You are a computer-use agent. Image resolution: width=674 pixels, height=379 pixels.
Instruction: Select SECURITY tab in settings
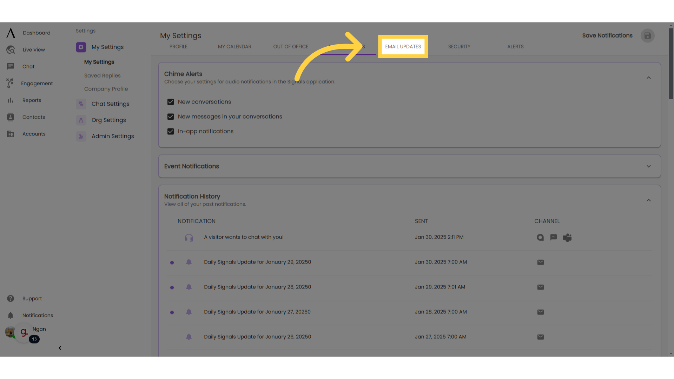pyautogui.click(x=459, y=46)
